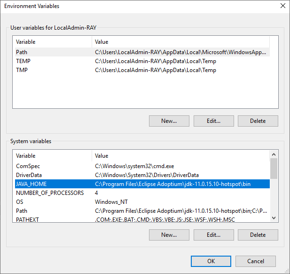The width and height of the screenshot is (290, 274).
Task: Select the ComSpec system variable
Action: click(x=28, y=166)
